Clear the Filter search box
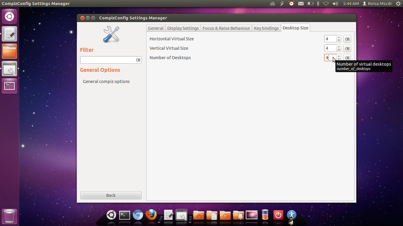Screen dimensions: 403x226 138,60
